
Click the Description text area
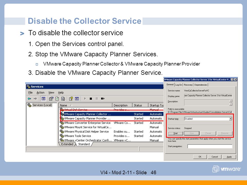[207, 103]
